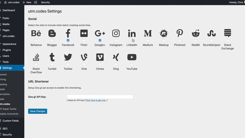This screenshot has width=245, height=138.
Task: Click the Vimeo logo icon
Action: tap(100, 57)
